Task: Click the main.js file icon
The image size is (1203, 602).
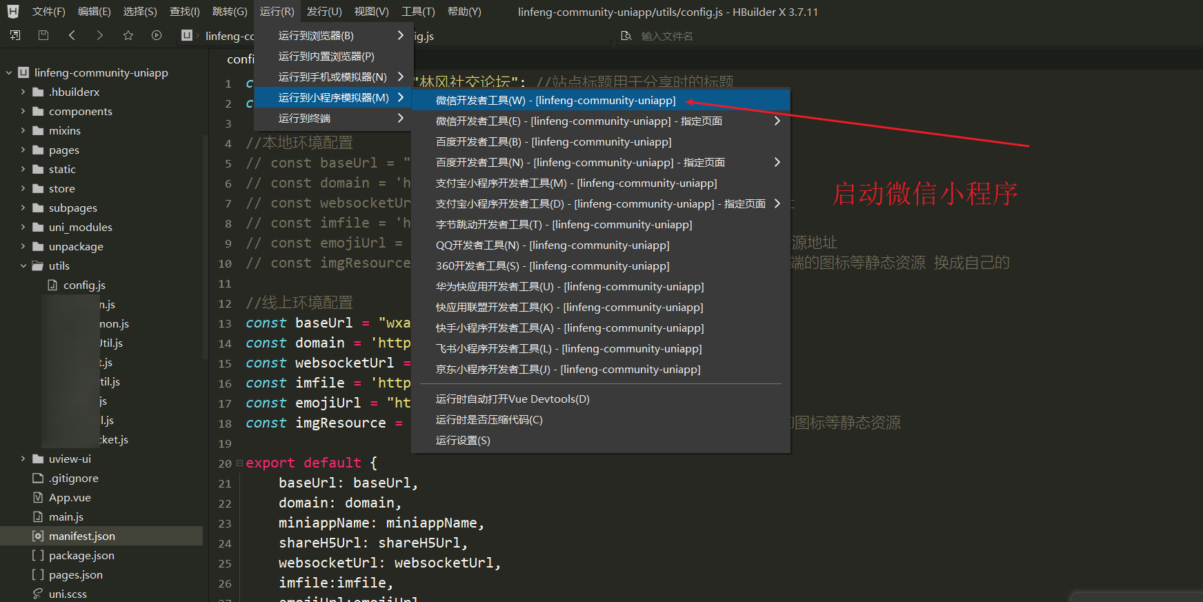Action: click(38, 516)
